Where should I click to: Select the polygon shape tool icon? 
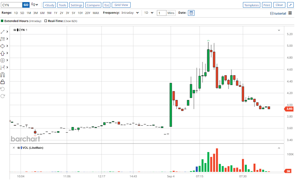3,46
